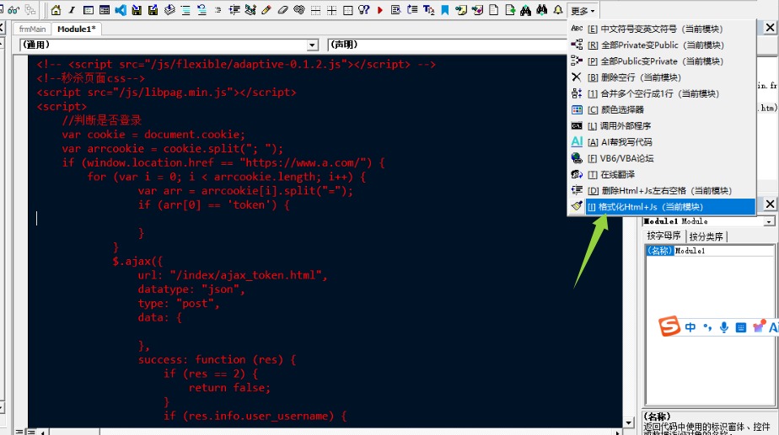Click the Sogou S input method icon

tap(669, 326)
